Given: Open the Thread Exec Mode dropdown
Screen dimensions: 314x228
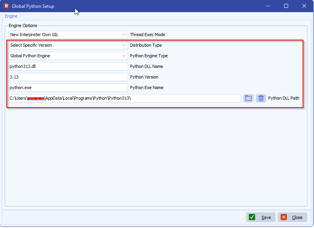Looking at the screenshot, I should 68,35.
